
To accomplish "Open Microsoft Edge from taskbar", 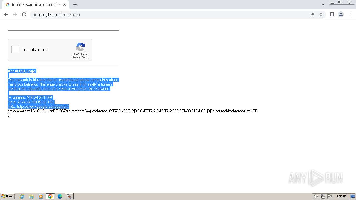I will [60, 196].
